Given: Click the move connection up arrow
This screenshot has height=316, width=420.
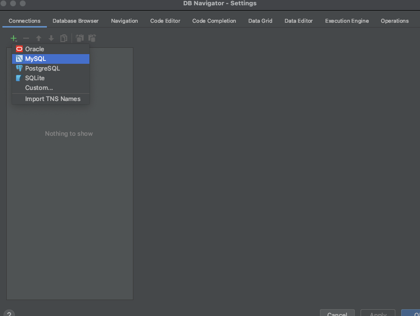Looking at the screenshot, I should pyautogui.click(x=39, y=38).
